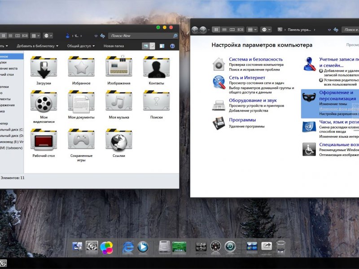Image resolution: width=359 pixels, height=269 pixels.
Task: Go forward in Control Panel window
Action: (203, 30)
